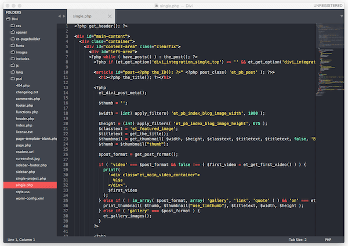
Task: Open sidebar-footer.php file
Action: point(31,165)
